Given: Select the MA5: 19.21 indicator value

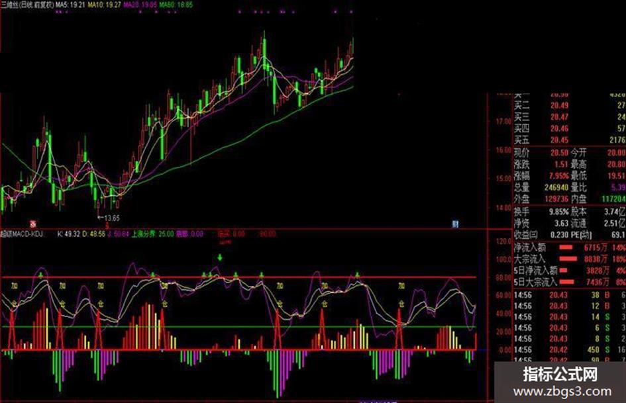Looking at the screenshot, I should click(70, 5).
